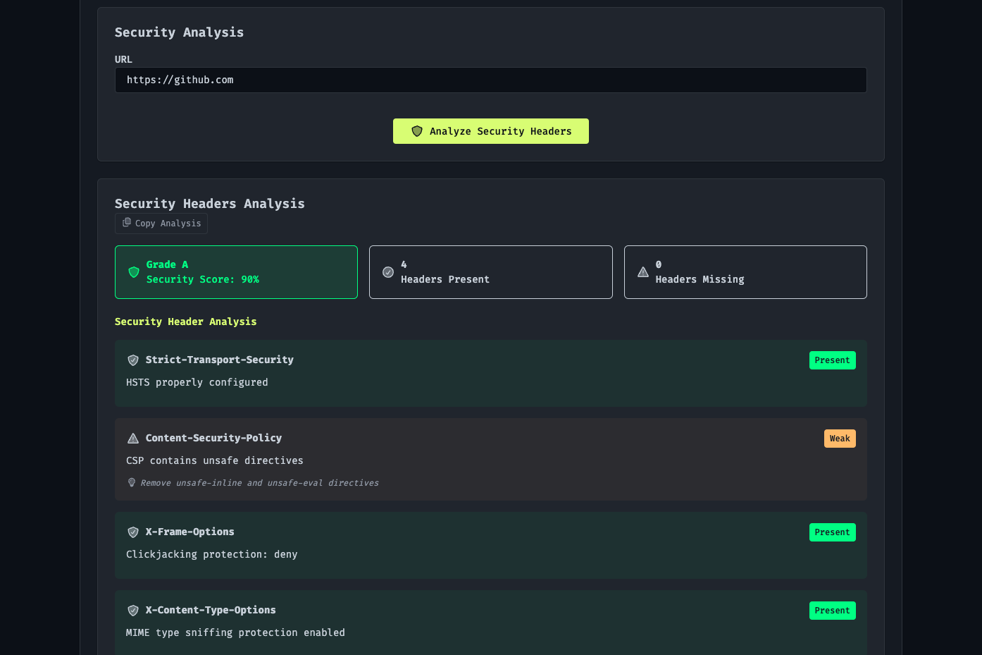Click the checkmark circle icon for Headers Present
The width and height of the screenshot is (982, 655).
coord(388,272)
